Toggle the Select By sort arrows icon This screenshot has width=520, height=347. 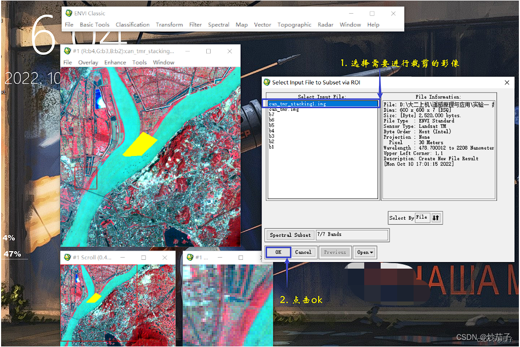tap(436, 218)
